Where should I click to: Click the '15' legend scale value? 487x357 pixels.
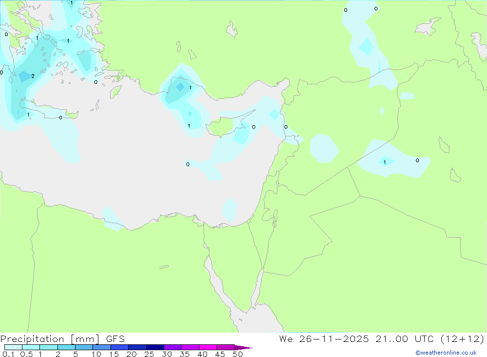pyautogui.click(x=114, y=354)
